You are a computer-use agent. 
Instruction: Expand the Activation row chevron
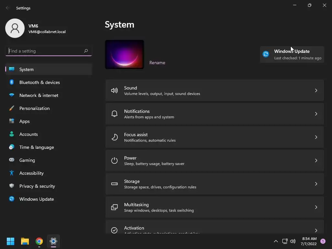[x=316, y=231]
